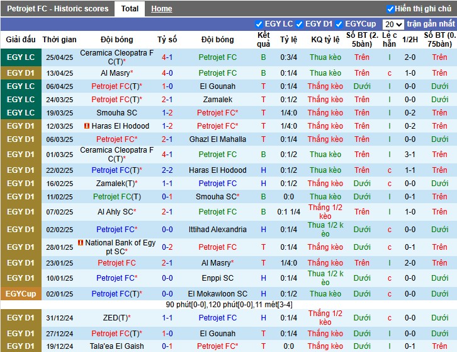This screenshot has width=457, height=352.
Task: Open the Home tab
Action: point(162,9)
